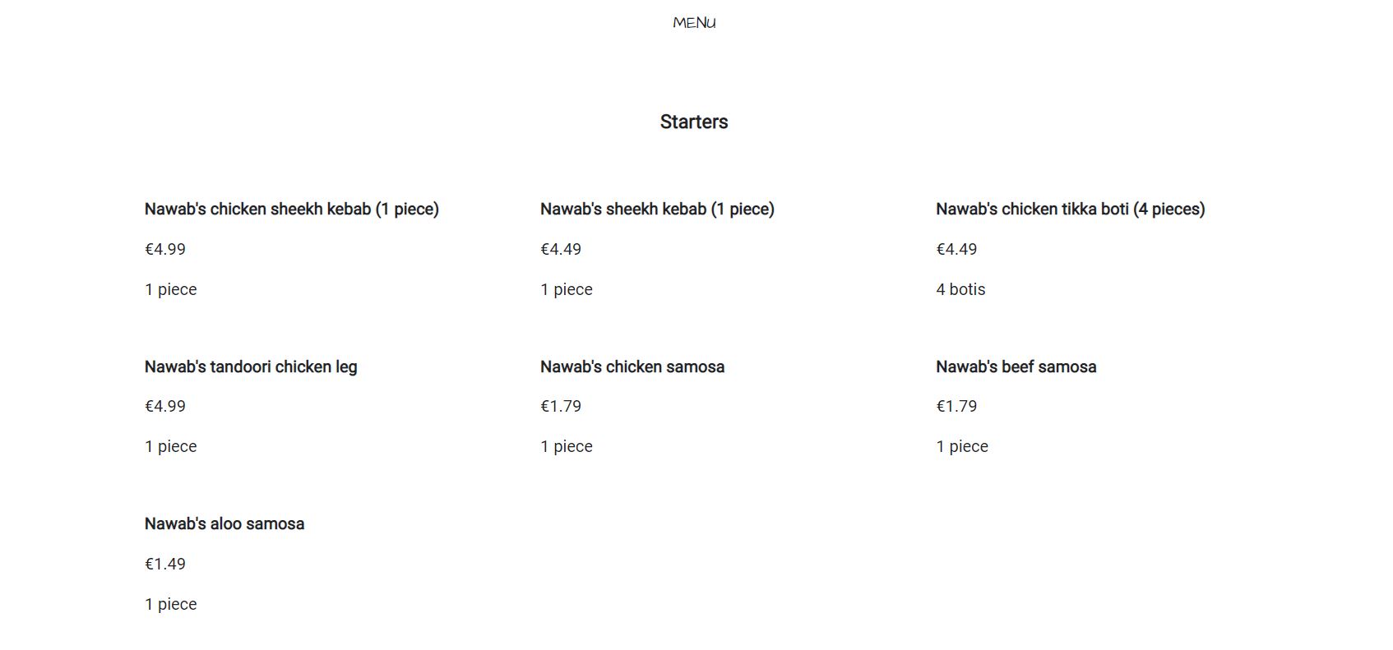Viewport: 1393px width, 650px height.
Task: Click '1 piece' under aloo samosa
Action: coord(171,604)
